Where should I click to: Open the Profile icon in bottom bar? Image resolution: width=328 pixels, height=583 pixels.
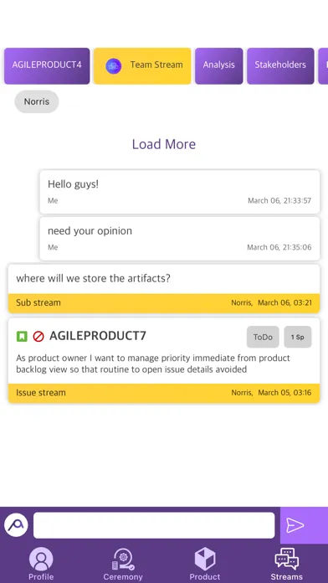click(41, 560)
